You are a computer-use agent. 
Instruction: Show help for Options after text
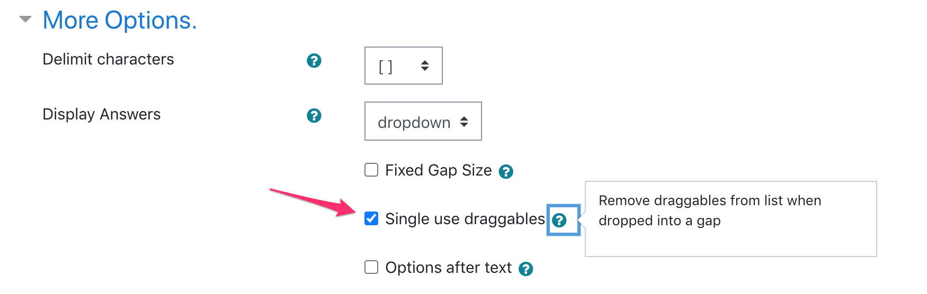point(525,269)
